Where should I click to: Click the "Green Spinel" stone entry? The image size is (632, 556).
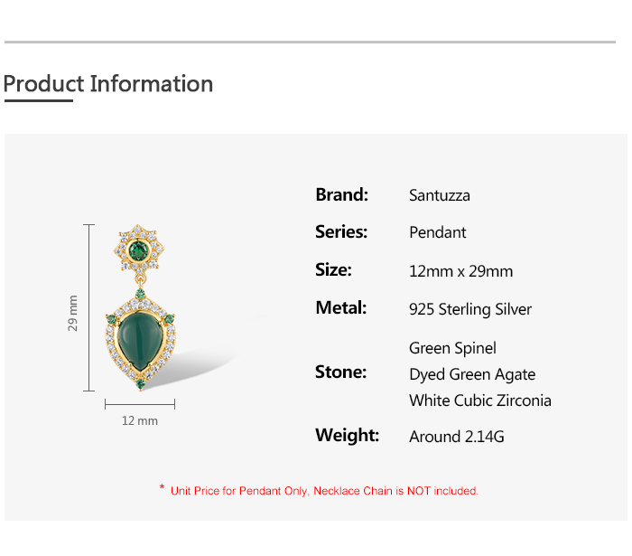(x=452, y=348)
